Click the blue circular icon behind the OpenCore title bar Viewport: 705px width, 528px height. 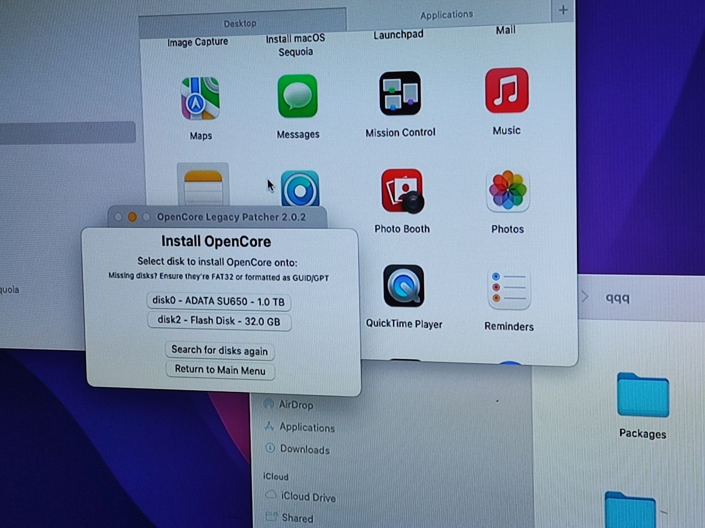[x=300, y=188]
